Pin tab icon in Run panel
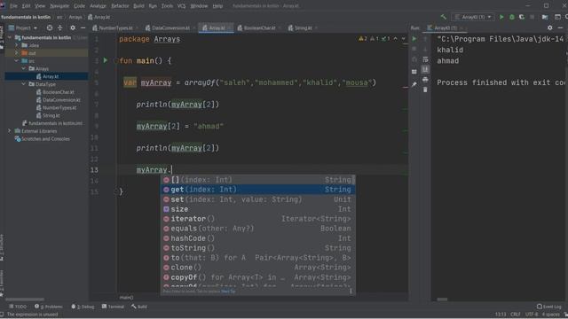 [414, 84]
